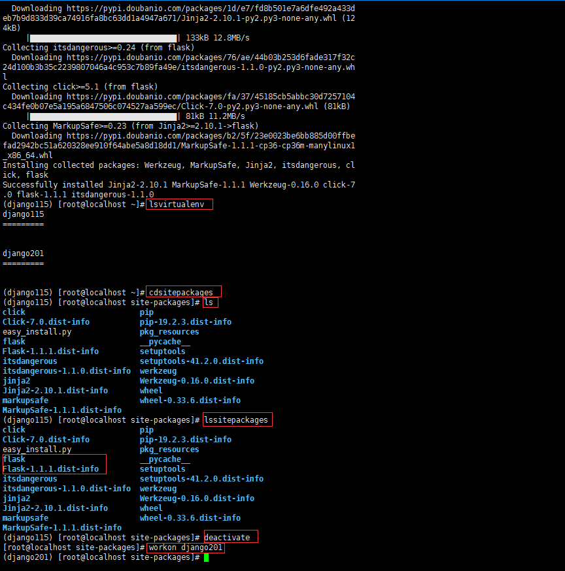The image size is (565, 571).
Task: Click the flask directory under the lssitepackages output
Action: 14,459
